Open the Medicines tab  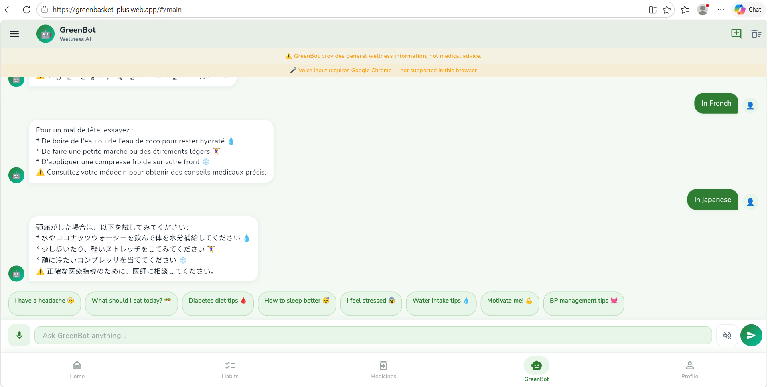pos(383,370)
